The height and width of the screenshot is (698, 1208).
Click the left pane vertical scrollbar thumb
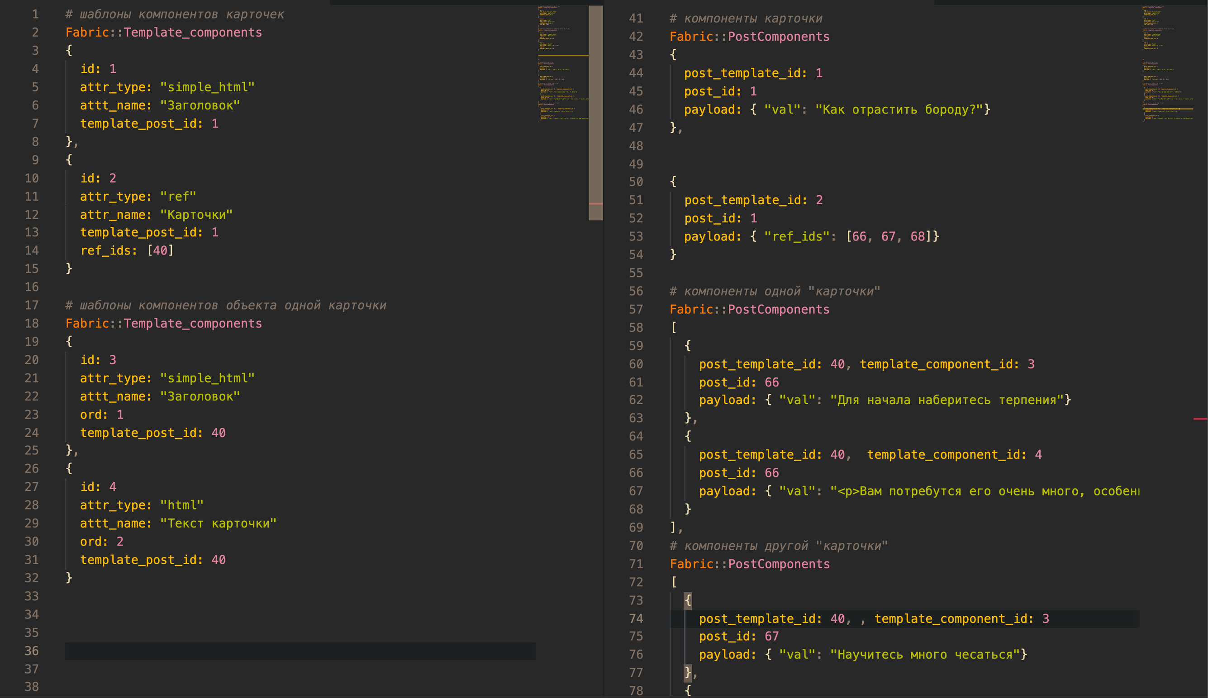pyautogui.click(x=595, y=113)
